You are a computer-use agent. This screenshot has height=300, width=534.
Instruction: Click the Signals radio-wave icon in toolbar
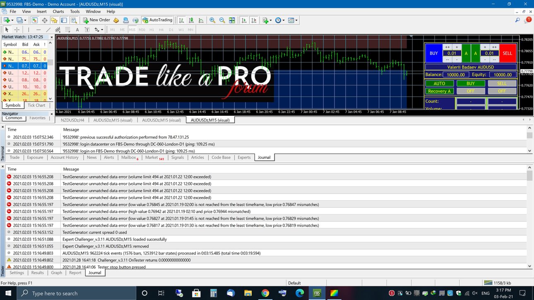(x=135, y=20)
